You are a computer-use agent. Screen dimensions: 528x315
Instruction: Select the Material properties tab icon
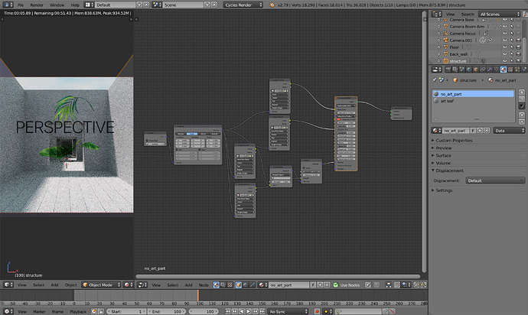504,70
